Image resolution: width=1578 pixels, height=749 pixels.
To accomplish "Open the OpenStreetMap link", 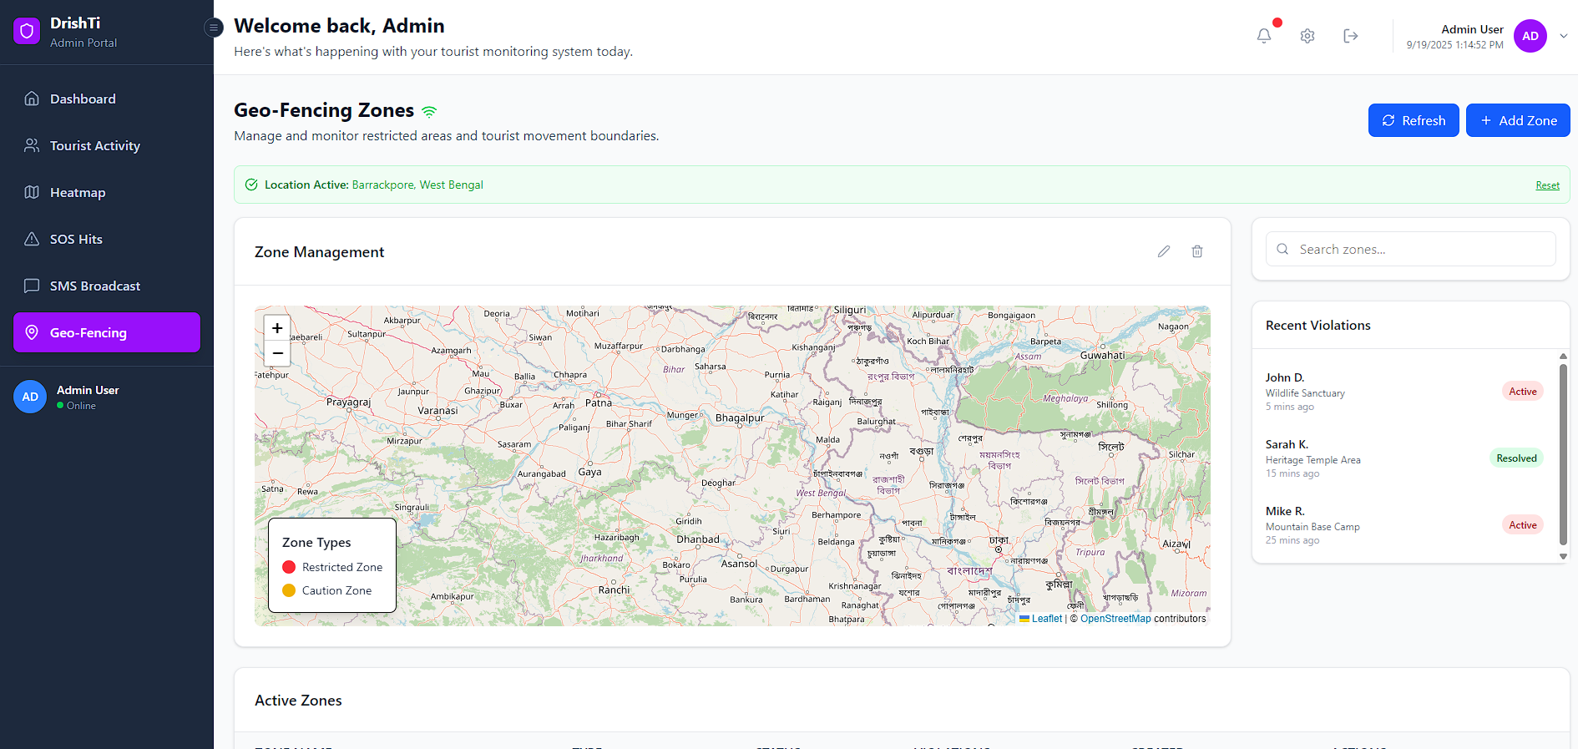I will (1115, 619).
